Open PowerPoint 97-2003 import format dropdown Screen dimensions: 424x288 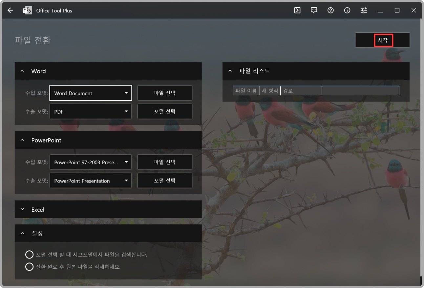click(x=91, y=162)
